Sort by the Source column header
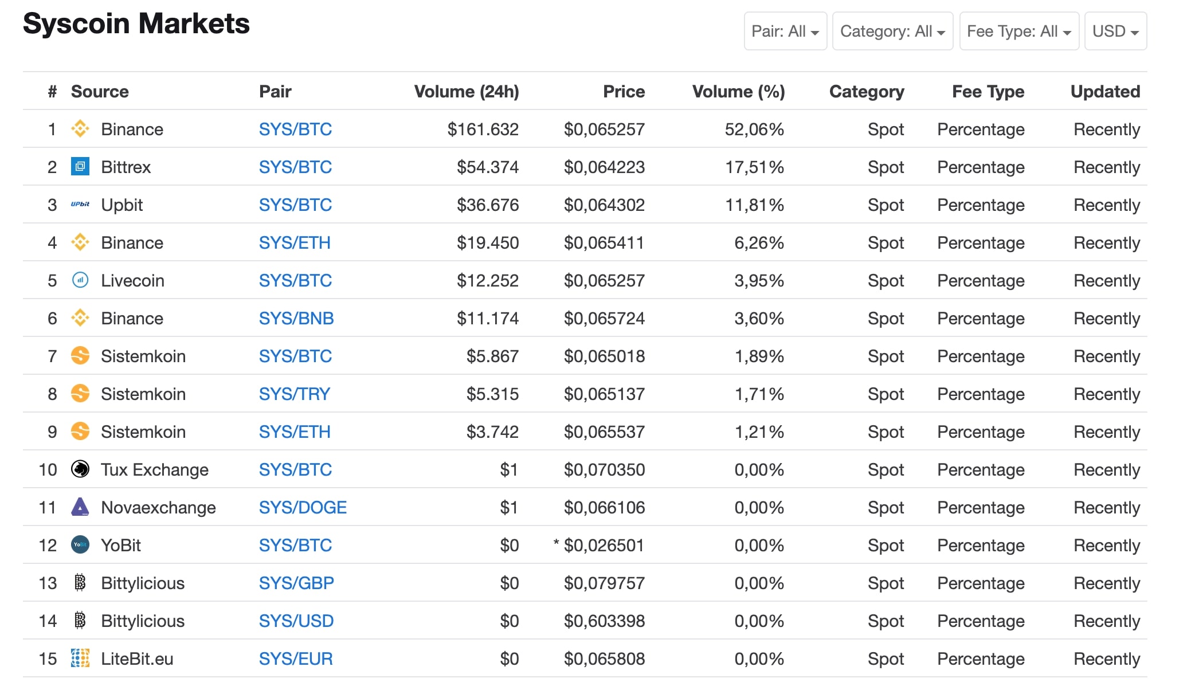Screen dimensions: 1191x698 point(100,92)
